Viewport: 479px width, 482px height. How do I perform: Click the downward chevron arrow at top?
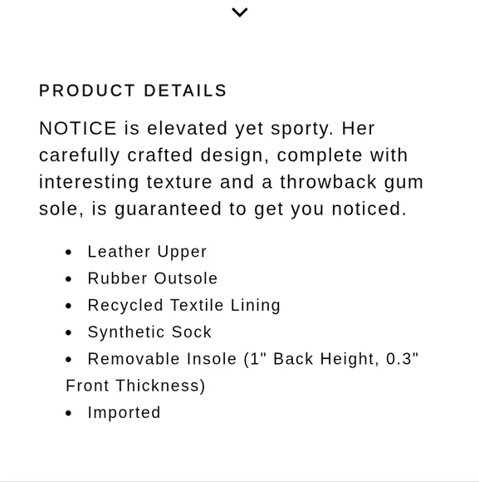[239, 12]
